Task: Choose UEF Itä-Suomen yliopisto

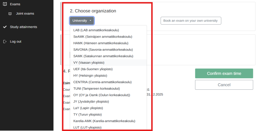Action: (93, 69)
